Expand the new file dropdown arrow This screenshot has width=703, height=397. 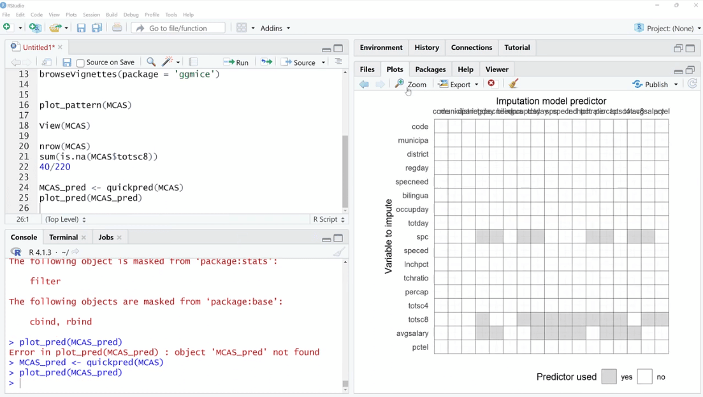20,28
